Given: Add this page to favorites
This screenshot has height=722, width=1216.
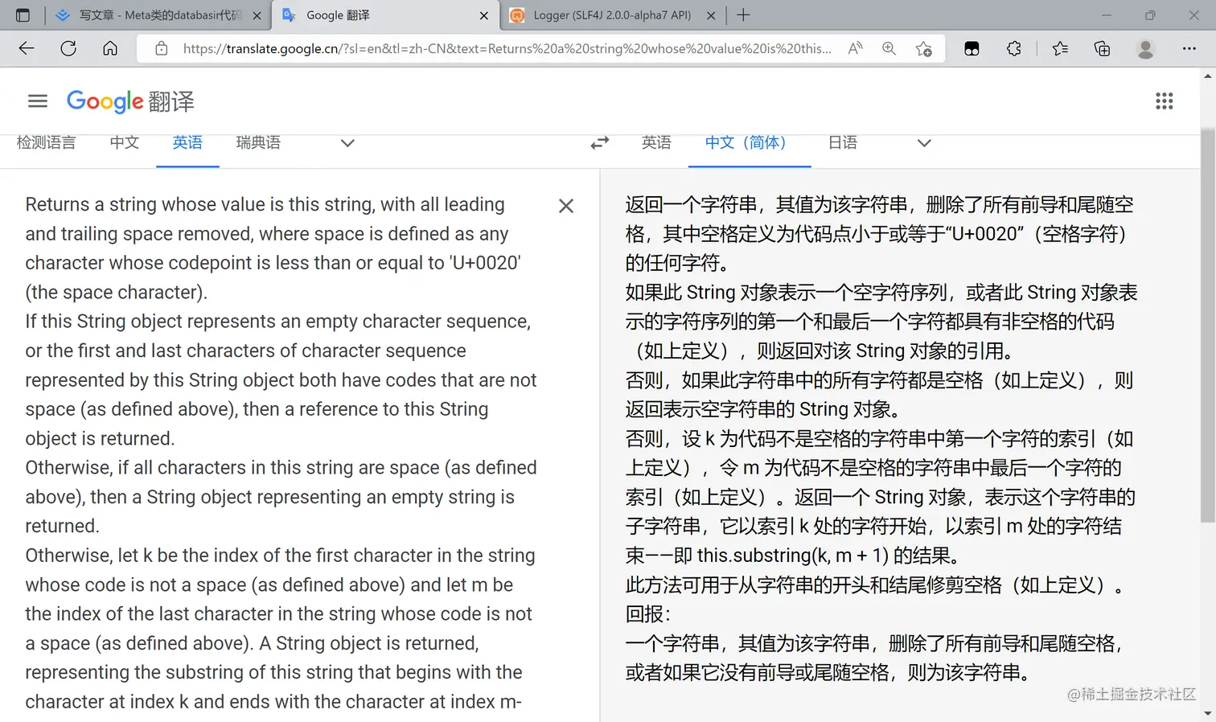Looking at the screenshot, I should [x=923, y=48].
